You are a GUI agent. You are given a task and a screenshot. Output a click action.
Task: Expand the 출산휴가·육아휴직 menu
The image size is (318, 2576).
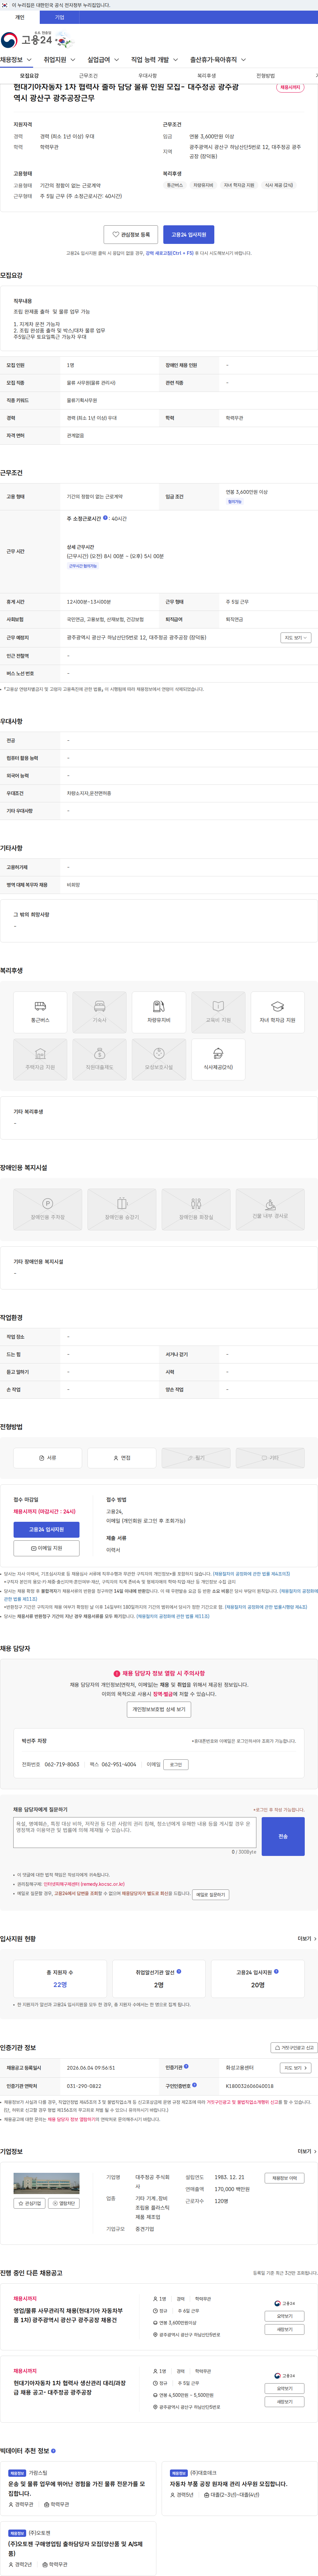[218, 60]
